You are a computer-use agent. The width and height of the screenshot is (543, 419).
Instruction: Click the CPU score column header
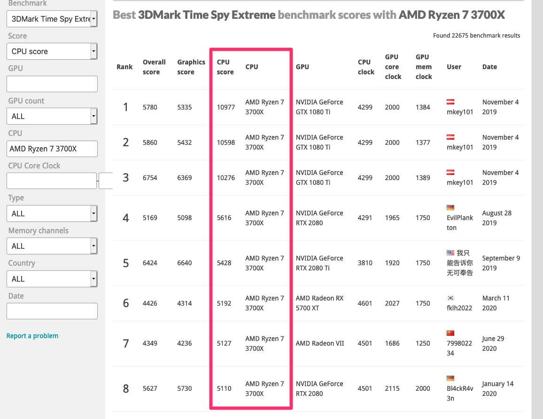pos(225,67)
